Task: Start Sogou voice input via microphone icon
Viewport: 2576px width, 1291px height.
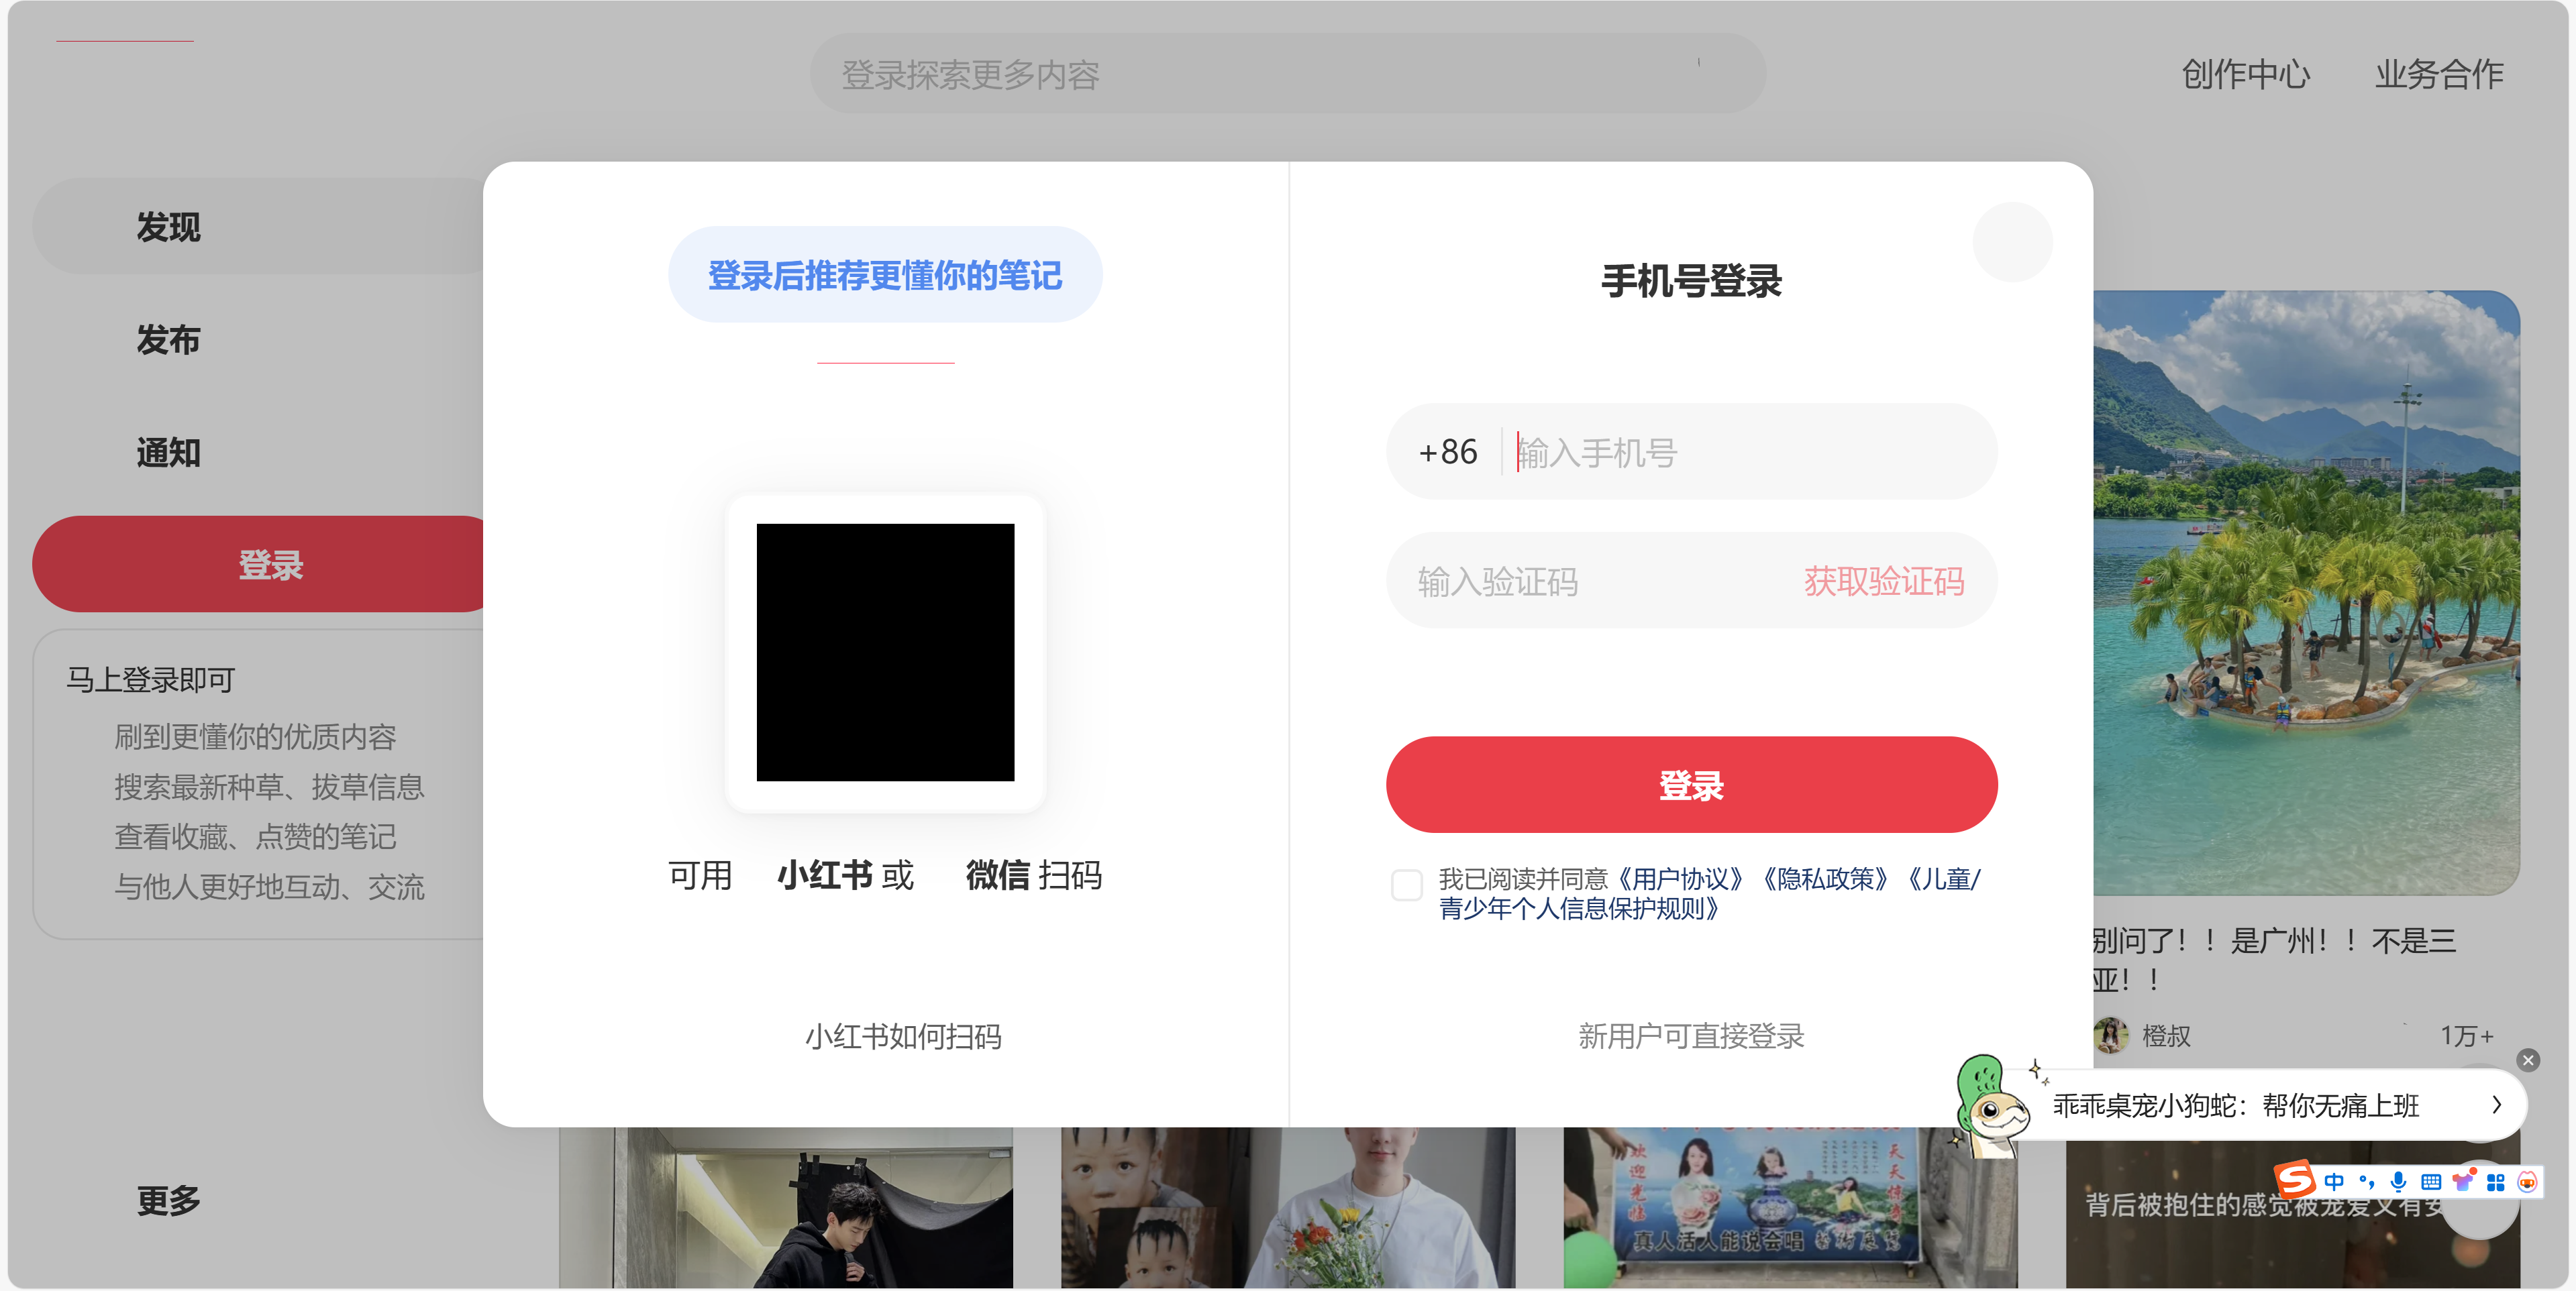Action: click(2398, 1181)
